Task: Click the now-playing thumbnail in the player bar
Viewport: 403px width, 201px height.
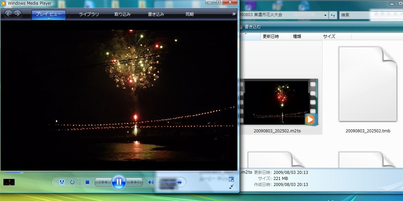Action: pyautogui.click(x=9, y=182)
